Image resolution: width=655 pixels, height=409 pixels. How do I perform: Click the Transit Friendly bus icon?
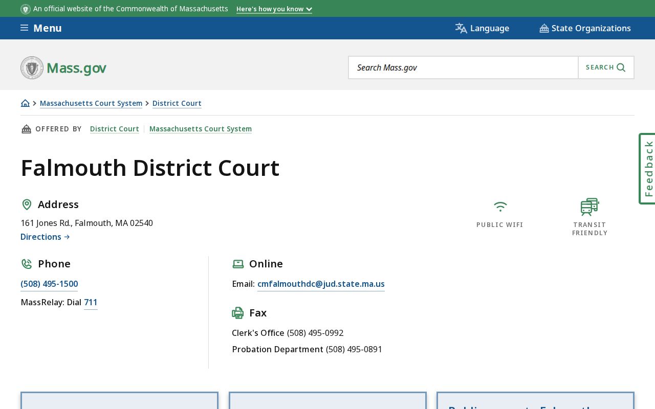coord(589,207)
